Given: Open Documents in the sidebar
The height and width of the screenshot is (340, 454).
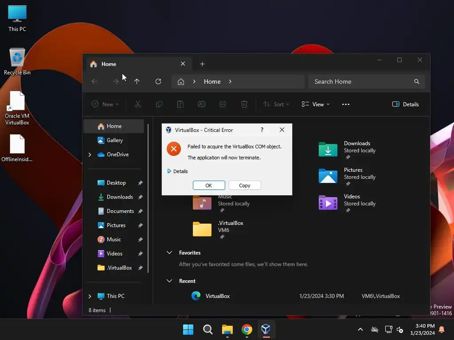Looking at the screenshot, I should (x=120, y=211).
